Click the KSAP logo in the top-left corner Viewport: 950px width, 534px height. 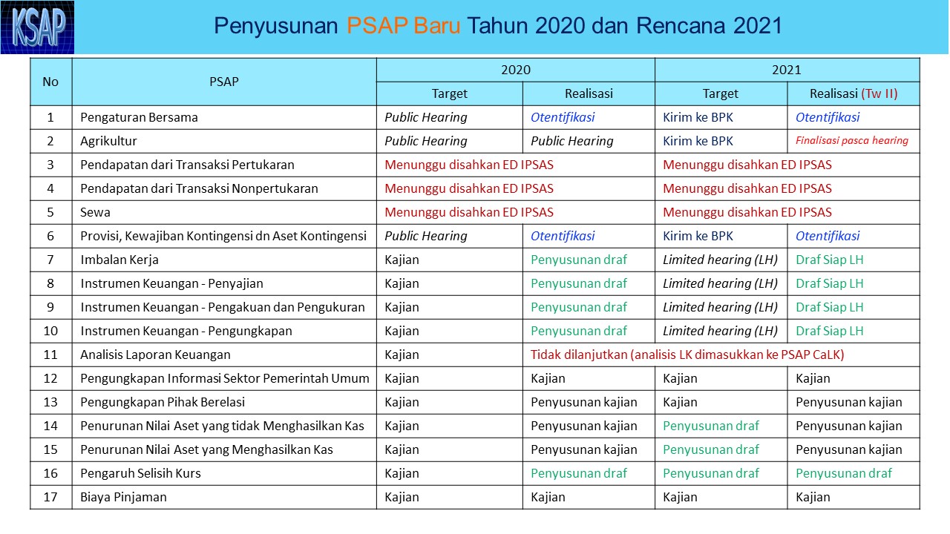(x=38, y=27)
